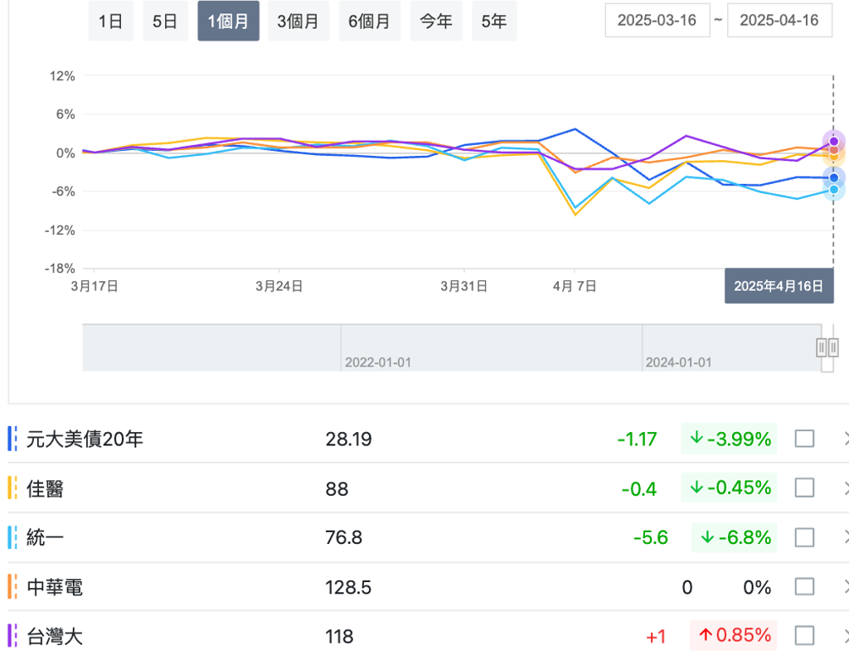Screen dimensions: 849x655
Task: Click the orange line-style icon beside 中華電
Action: click(12, 587)
